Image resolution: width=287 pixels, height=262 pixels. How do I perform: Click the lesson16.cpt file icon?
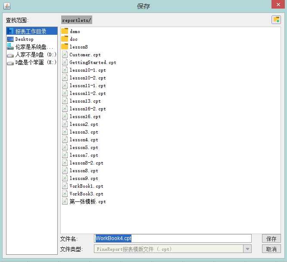[x=65, y=116]
